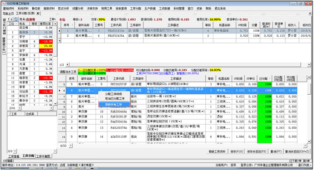Switch to the 工序平衡图 bottom tab
Screen dimensions: 314x170
[x=43, y=156]
